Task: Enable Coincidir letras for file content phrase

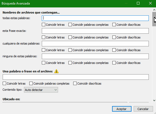Action: coord(4,84)
